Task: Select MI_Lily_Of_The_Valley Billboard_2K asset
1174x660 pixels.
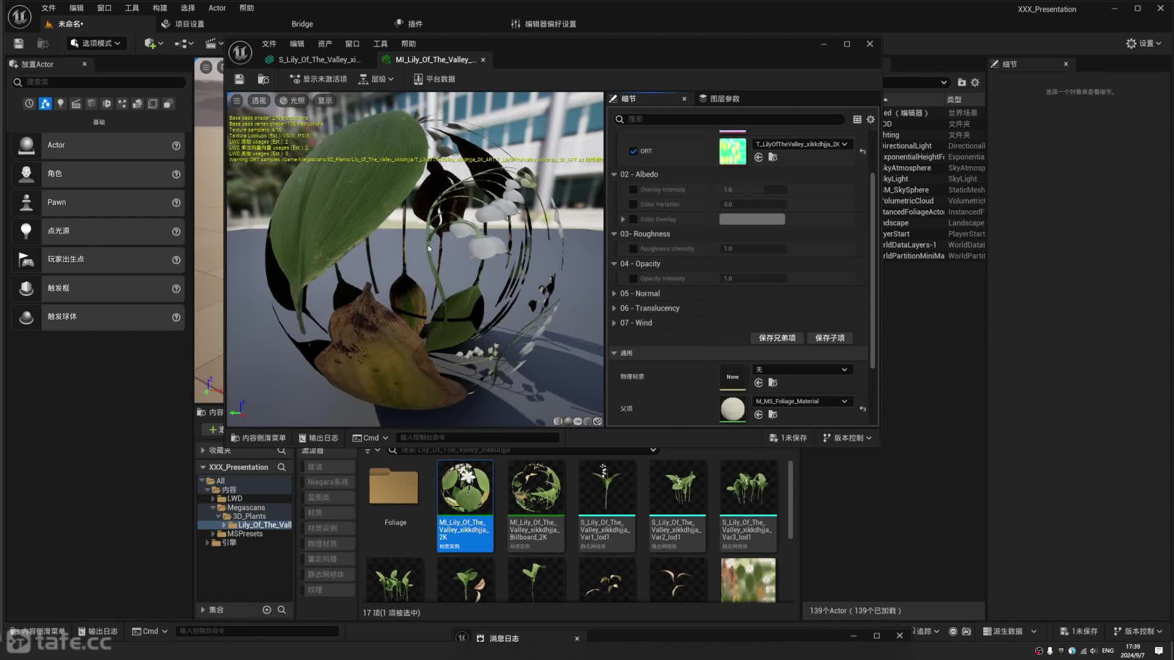Action: tap(536, 506)
